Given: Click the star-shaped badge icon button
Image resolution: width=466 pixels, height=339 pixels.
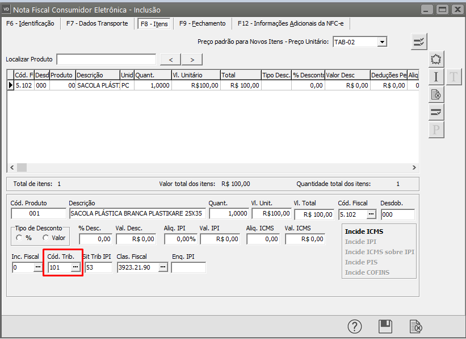Looking at the screenshot, I should 436,59.
